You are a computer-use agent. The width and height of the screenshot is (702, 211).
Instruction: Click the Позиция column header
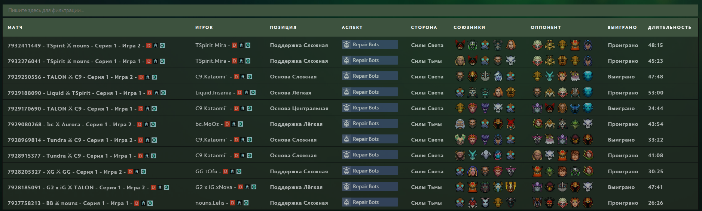[283, 27]
